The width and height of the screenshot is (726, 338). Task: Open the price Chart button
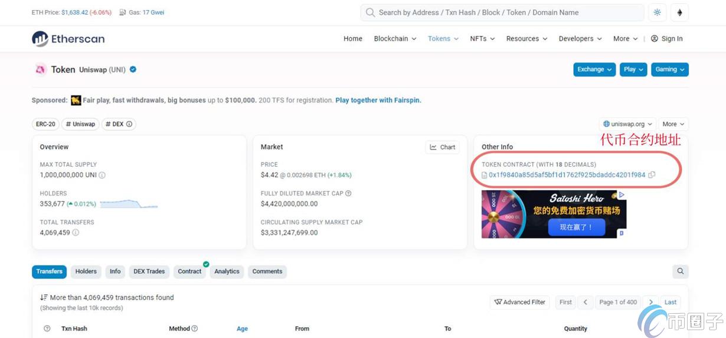click(x=443, y=147)
